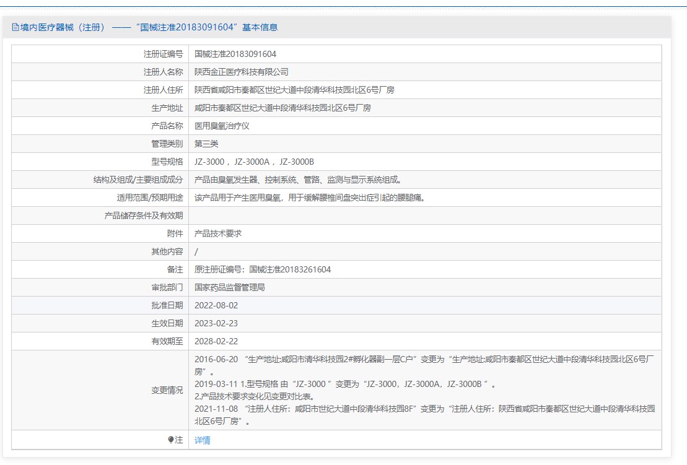This screenshot has height=465, width=687.
Task: Select the 适用范围/预期用途 label
Action: coord(150,198)
